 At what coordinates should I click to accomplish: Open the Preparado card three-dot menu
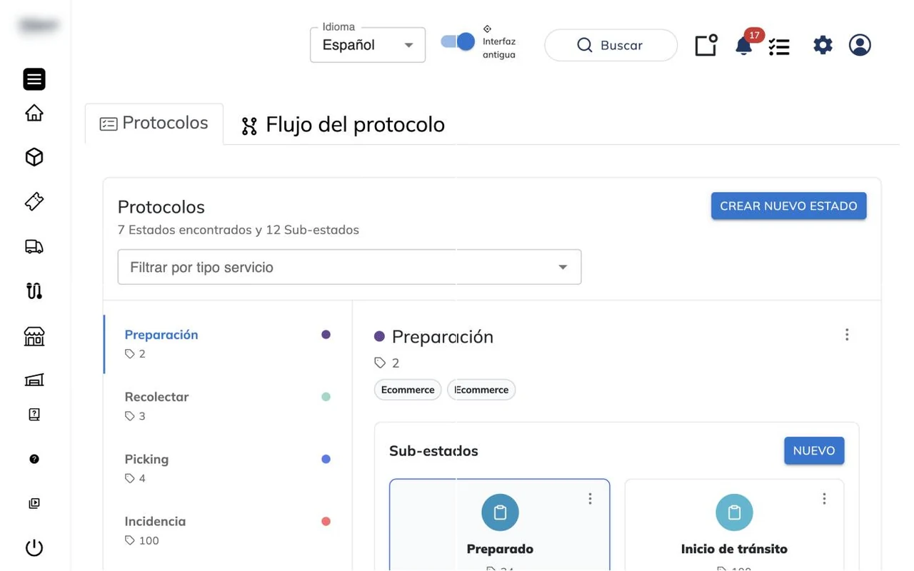pos(590,499)
